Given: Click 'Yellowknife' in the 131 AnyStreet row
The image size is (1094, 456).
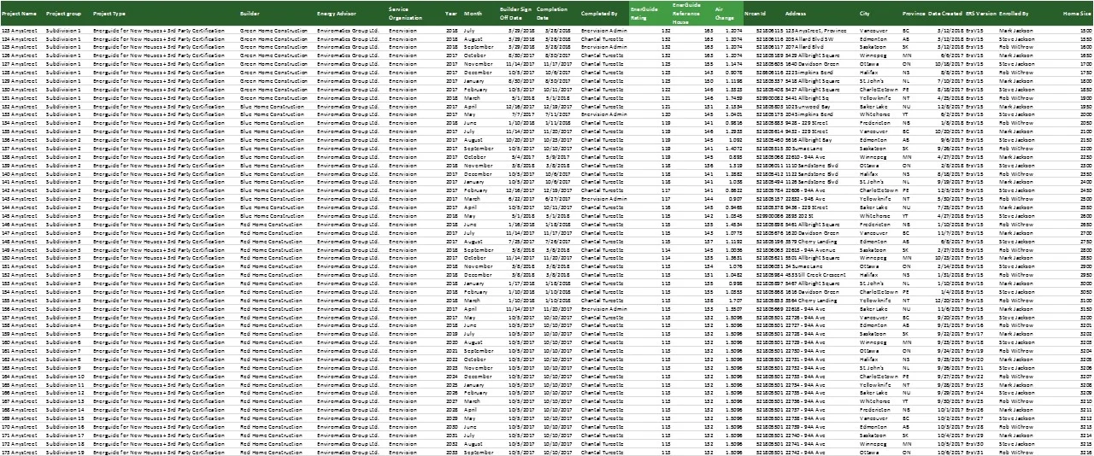Looking at the screenshot, I should point(873,97).
